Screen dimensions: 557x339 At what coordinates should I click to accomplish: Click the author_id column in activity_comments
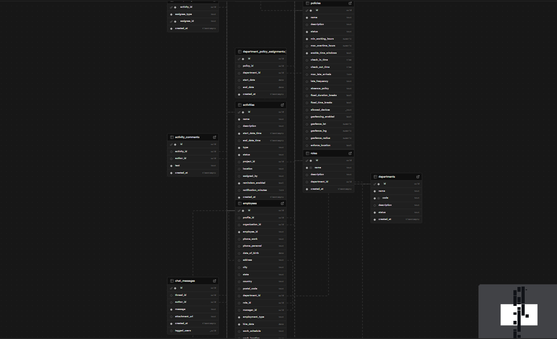pos(193,159)
